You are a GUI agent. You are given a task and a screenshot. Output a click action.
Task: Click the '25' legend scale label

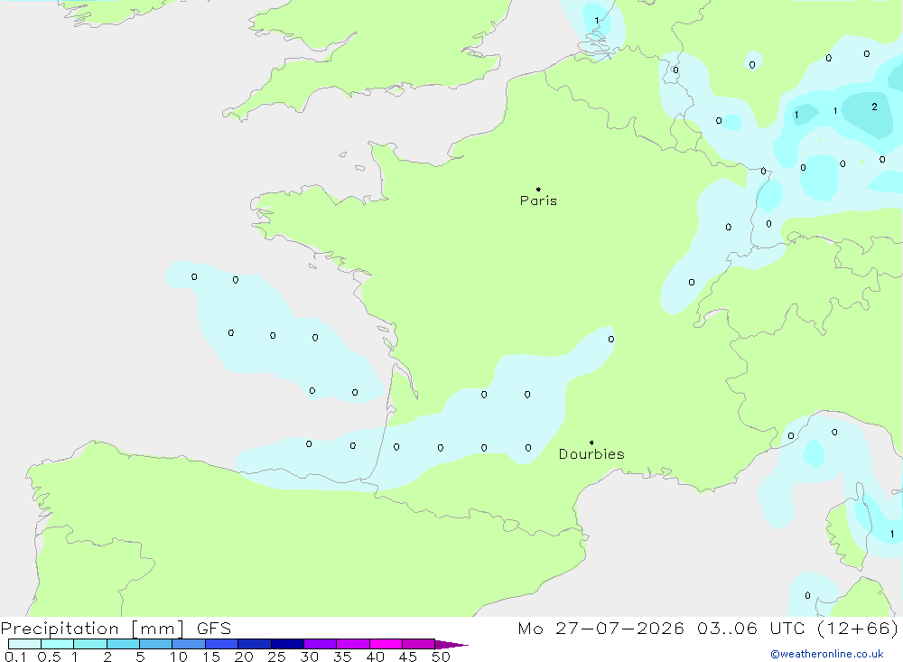[277, 657]
